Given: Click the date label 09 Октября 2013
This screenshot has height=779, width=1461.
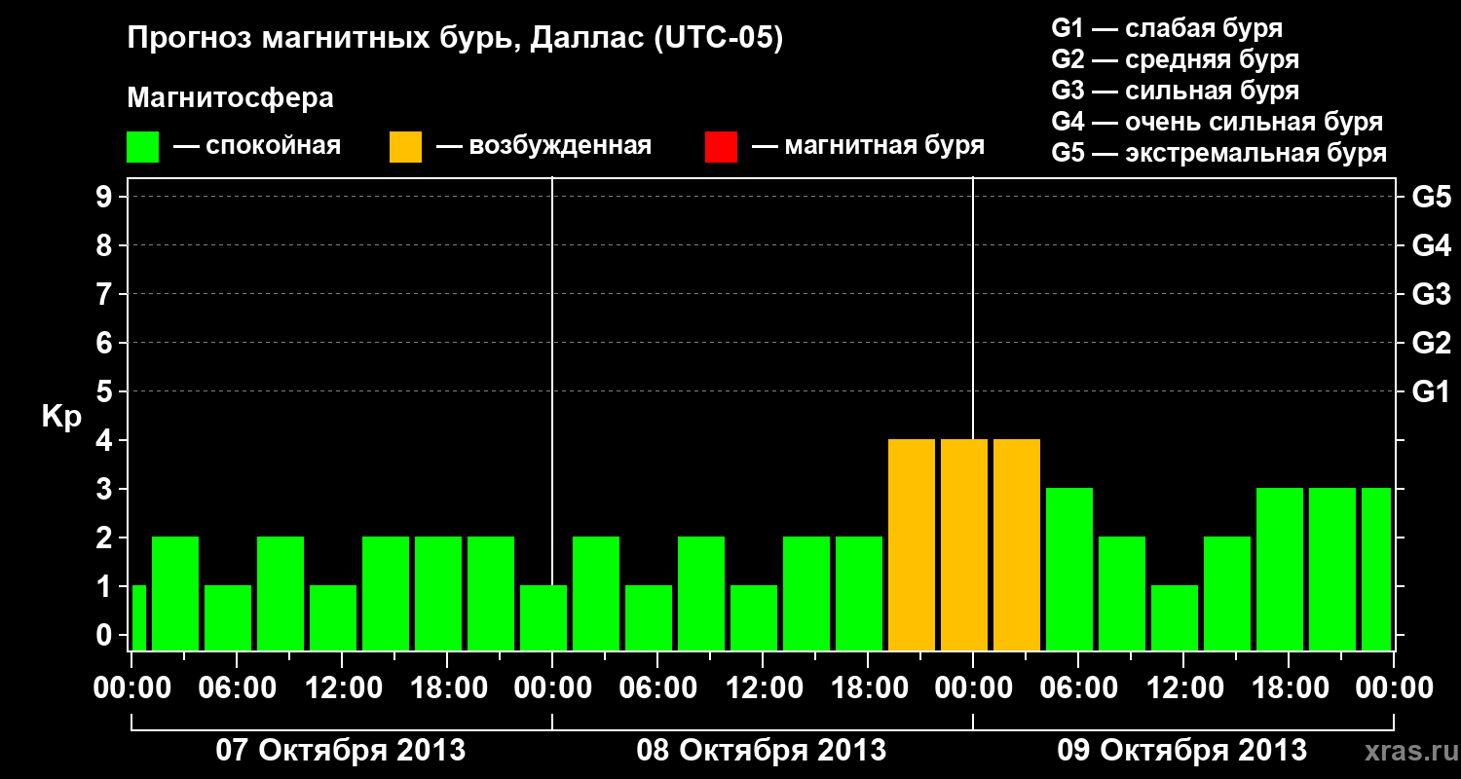Looking at the screenshot, I should tap(1182, 750).
